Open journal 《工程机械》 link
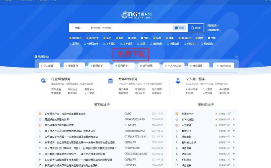This screenshot has height=168, width=271. [130, 125]
